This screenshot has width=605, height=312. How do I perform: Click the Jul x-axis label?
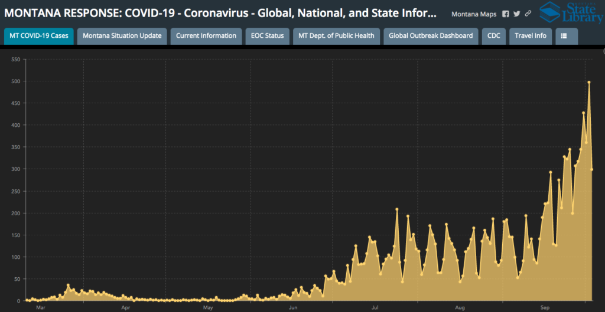[374, 308]
